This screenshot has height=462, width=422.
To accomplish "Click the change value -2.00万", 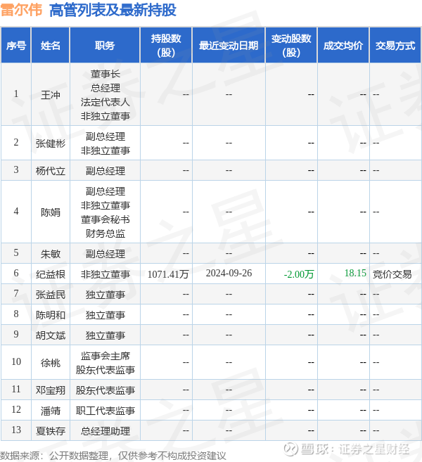I will pyautogui.click(x=299, y=274).
